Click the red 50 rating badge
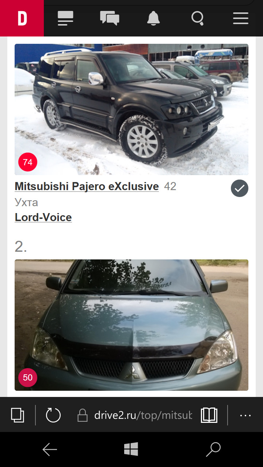Image resolution: width=263 pixels, height=467 pixels. [x=28, y=378]
